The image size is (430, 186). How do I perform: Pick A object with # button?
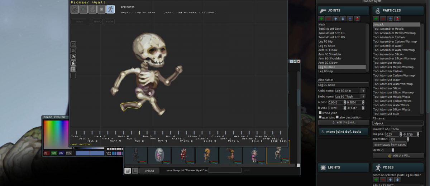pos(363,91)
